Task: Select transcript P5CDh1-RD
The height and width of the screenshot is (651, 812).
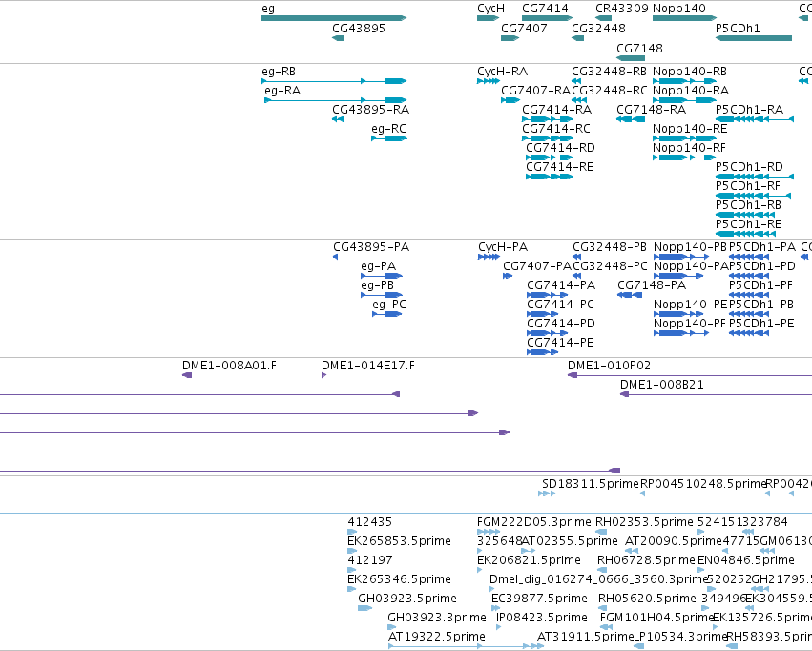Action: tap(755, 177)
